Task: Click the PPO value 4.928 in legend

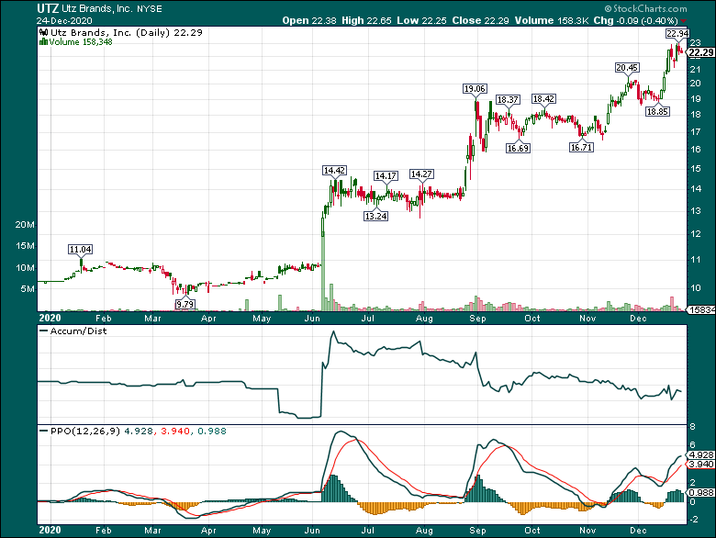Action: coord(139,431)
